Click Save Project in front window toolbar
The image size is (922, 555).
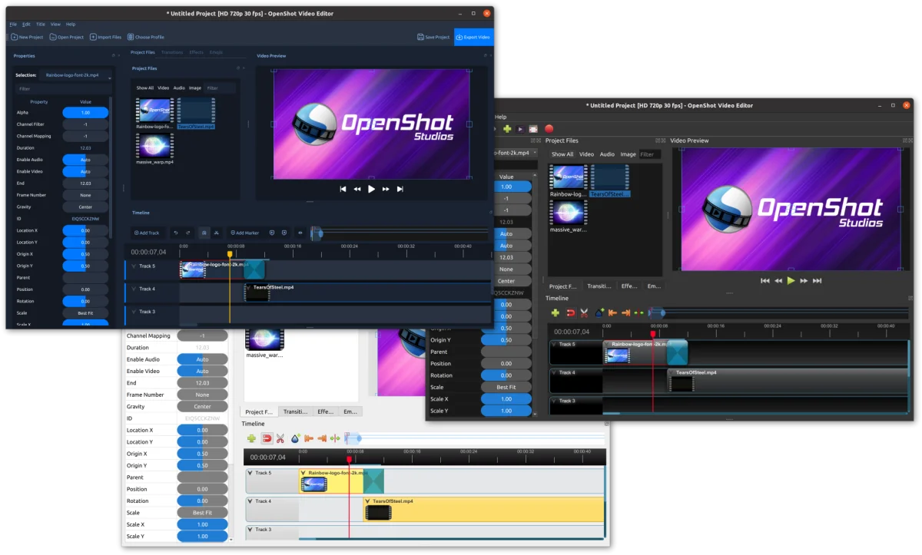pos(433,37)
